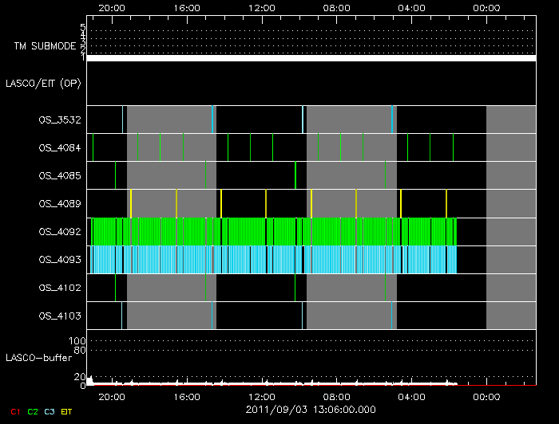The height and width of the screenshot is (424, 559).
Task: Select the C3 legend entry
Action: (50, 410)
